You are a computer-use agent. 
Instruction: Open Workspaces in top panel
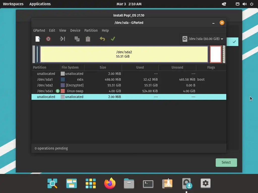13,4
